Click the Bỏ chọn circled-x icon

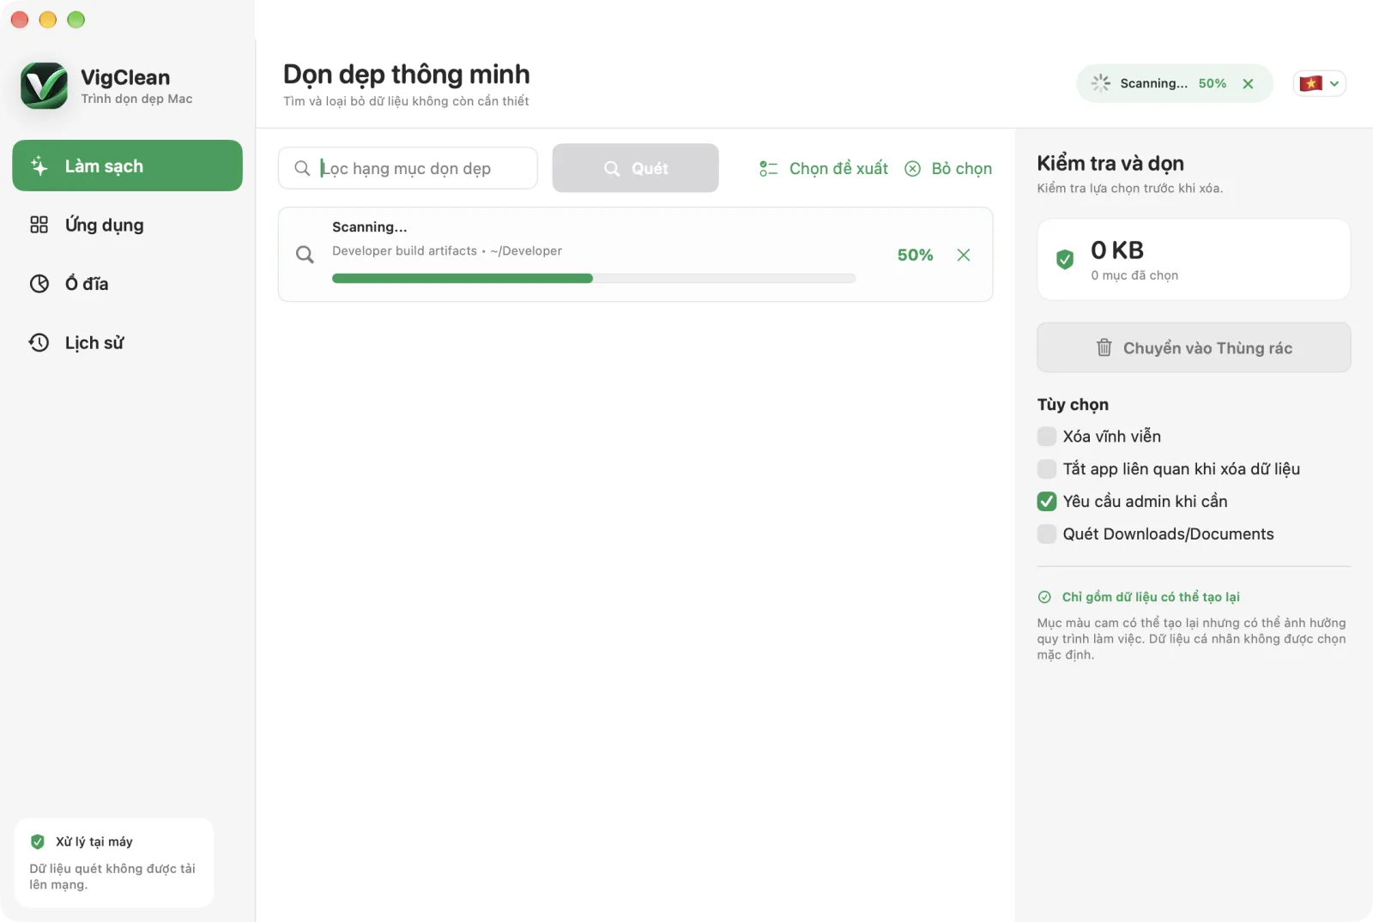(913, 169)
